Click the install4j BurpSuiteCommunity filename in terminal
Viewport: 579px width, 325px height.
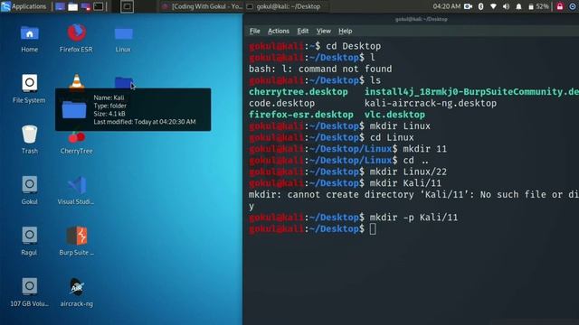(x=471, y=92)
